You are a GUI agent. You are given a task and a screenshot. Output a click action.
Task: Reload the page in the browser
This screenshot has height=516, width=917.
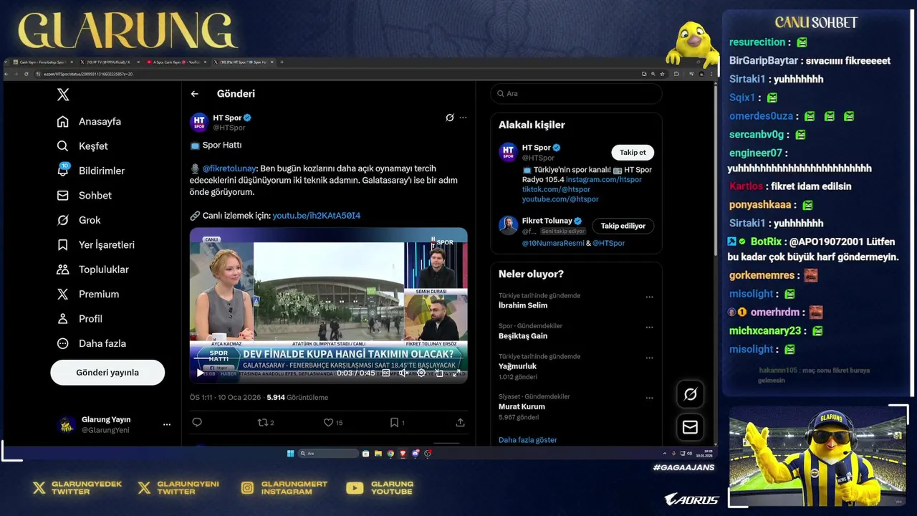[26, 74]
